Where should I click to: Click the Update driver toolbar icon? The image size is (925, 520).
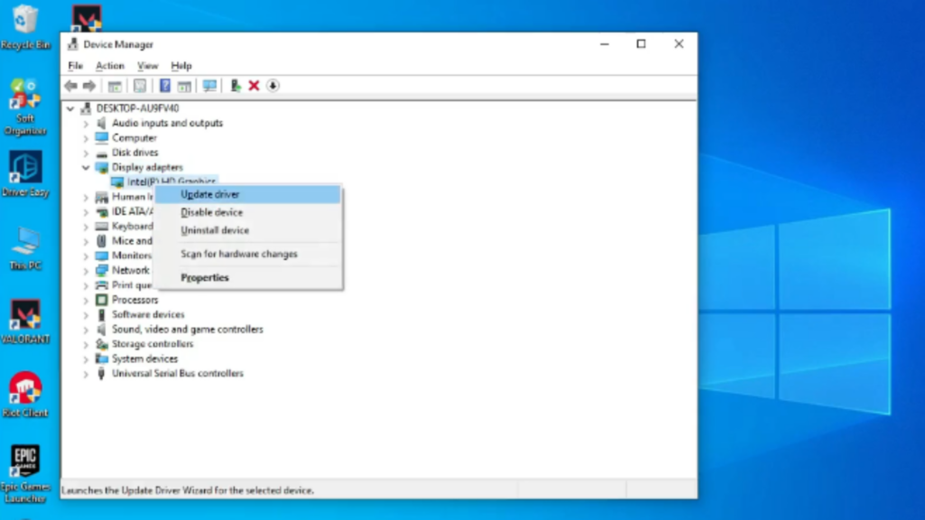(235, 86)
